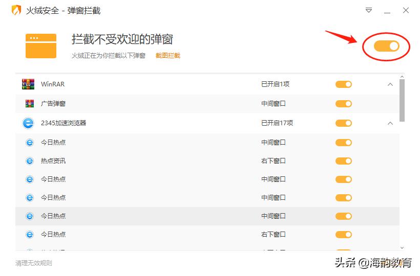
Task: Click the icon beside 热点资讯
Action: pyautogui.click(x=30, y=161)
